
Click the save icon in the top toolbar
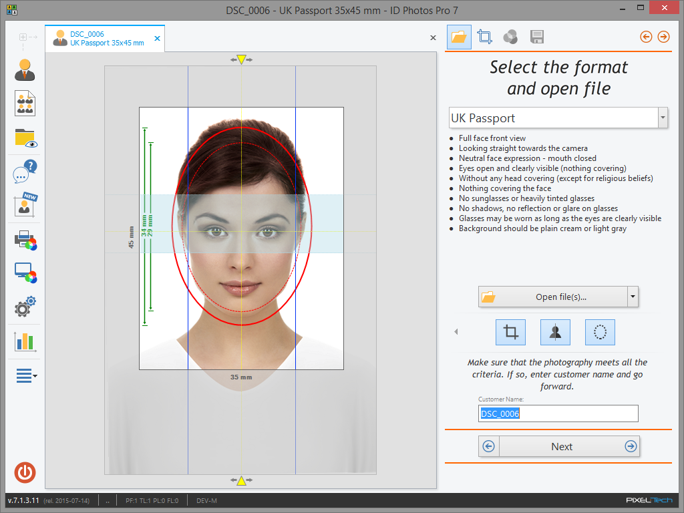point(536,37)
